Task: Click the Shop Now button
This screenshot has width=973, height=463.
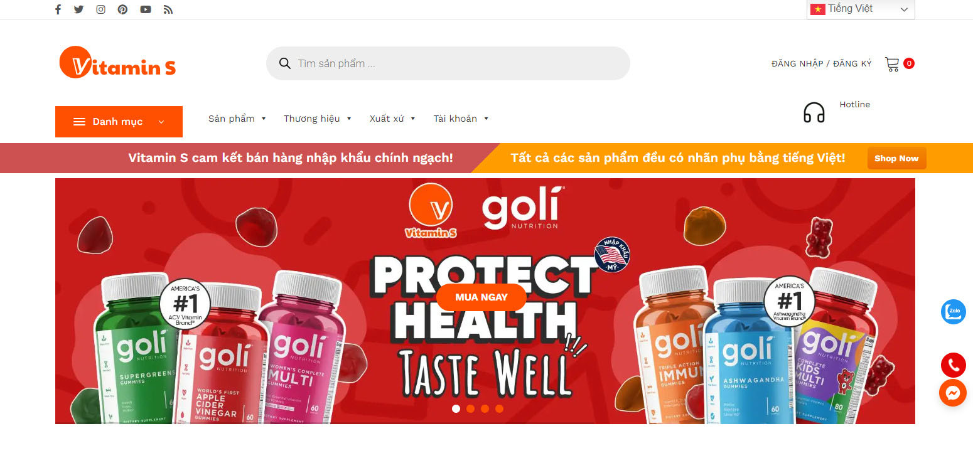Action: click(896, 158)
